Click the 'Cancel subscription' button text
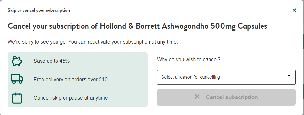The height and width of the screenshot is (115, 304). tap(232, 97)
